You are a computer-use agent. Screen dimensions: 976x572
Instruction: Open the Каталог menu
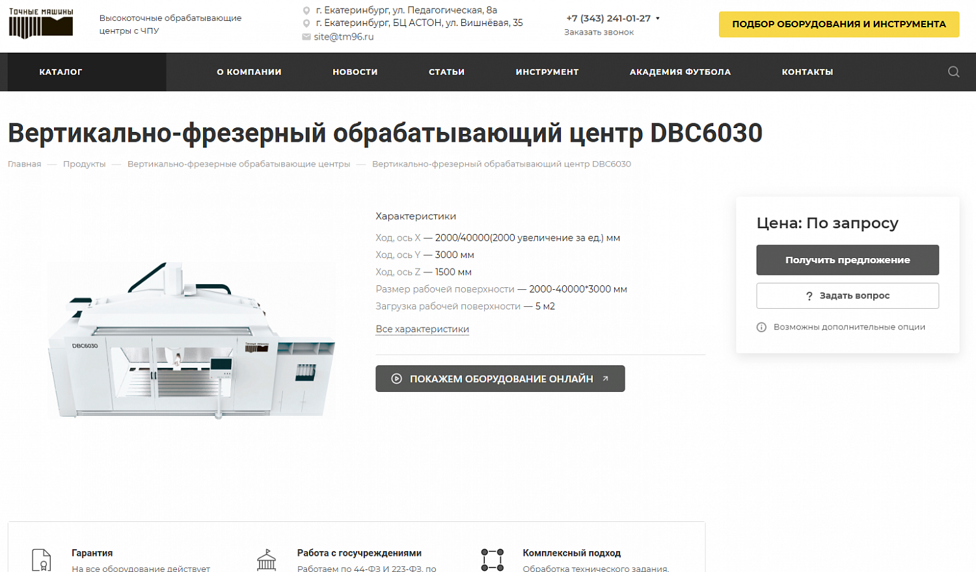click(61, 72)
